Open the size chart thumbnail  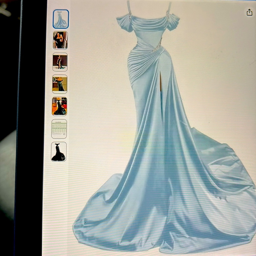59,129
